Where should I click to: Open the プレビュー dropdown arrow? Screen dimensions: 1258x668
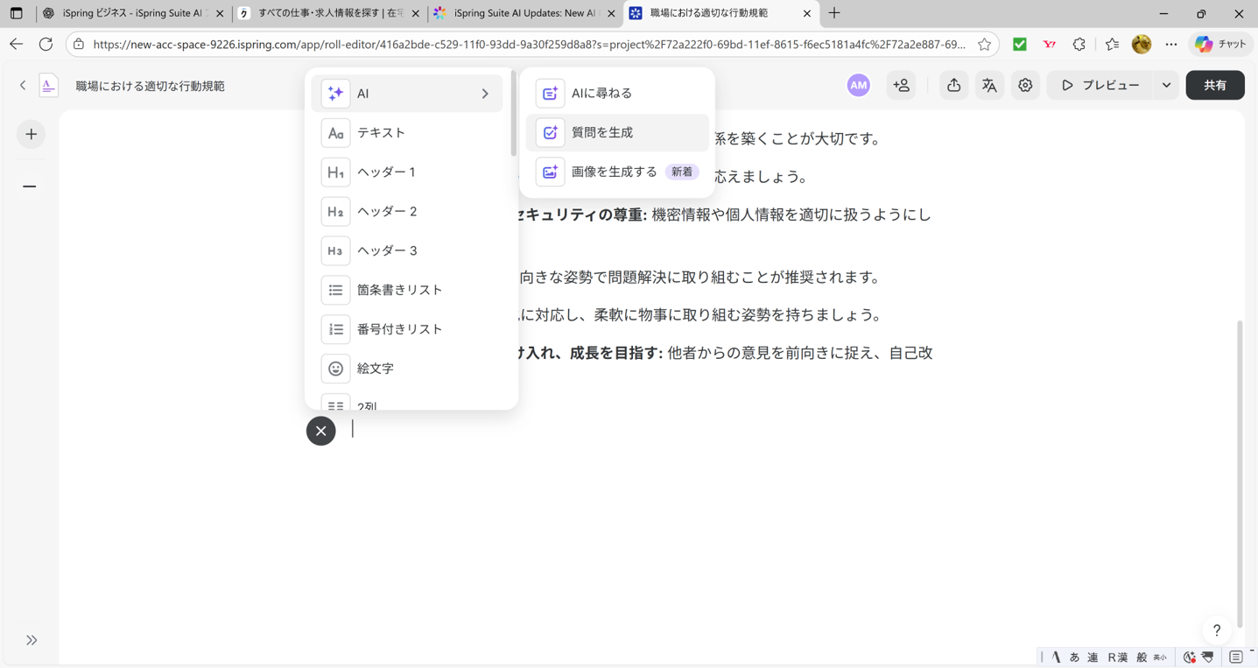(1167, 85)
